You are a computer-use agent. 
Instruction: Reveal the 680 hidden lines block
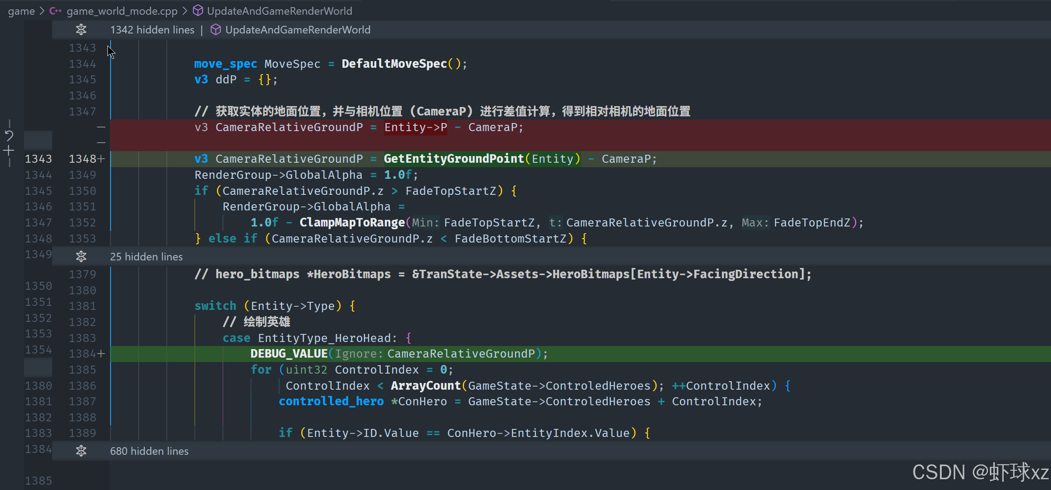(81, 451)
